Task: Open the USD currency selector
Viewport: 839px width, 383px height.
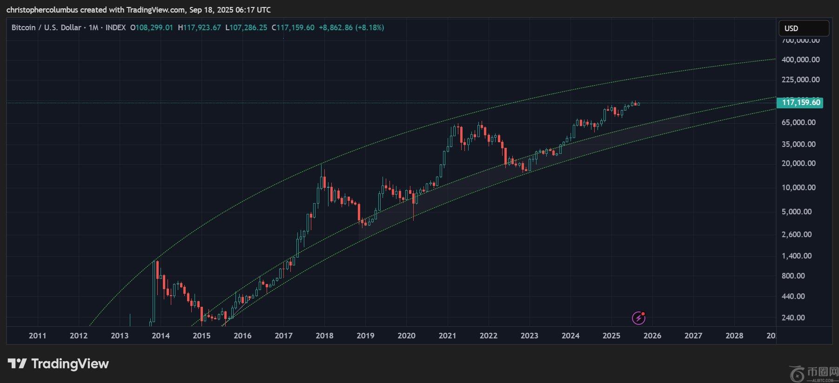Action: [x=803, y=28]
